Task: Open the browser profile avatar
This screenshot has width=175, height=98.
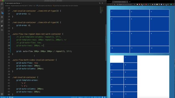Action: (171, 4)
